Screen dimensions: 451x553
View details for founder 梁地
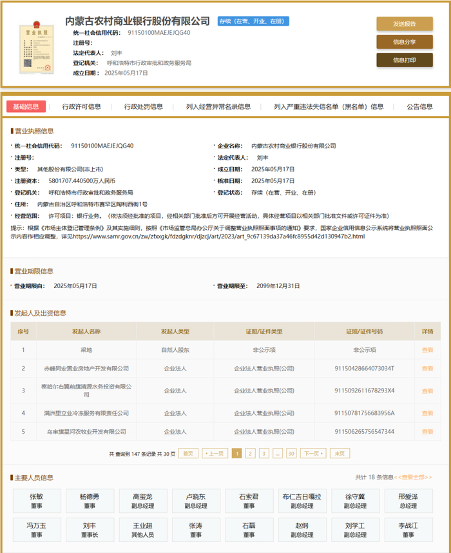click(x=427, y=350)
